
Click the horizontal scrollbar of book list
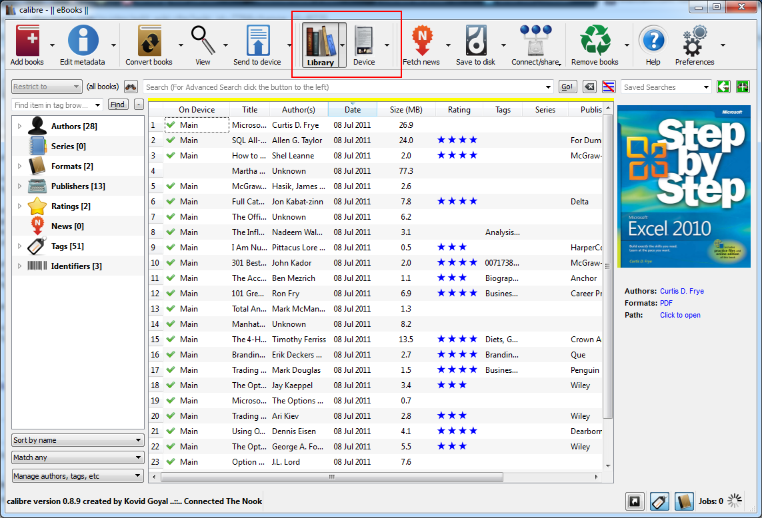pyautogui.click(x=332, y=477)
